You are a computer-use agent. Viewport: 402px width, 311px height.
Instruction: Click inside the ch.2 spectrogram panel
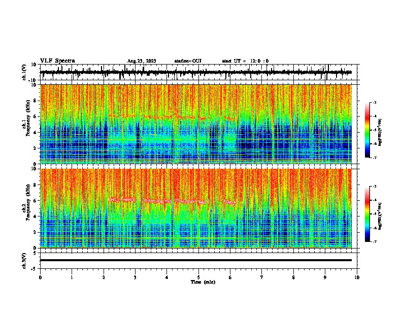(196, 208)
